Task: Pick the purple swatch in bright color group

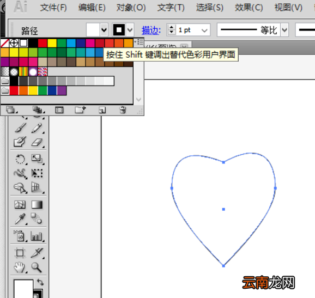Action: pos(62,90)
